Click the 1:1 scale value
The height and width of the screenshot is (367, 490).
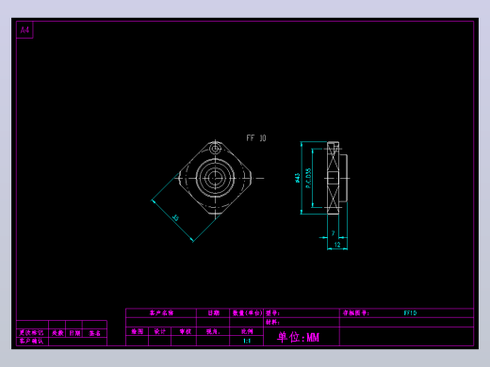coord(247,341)
